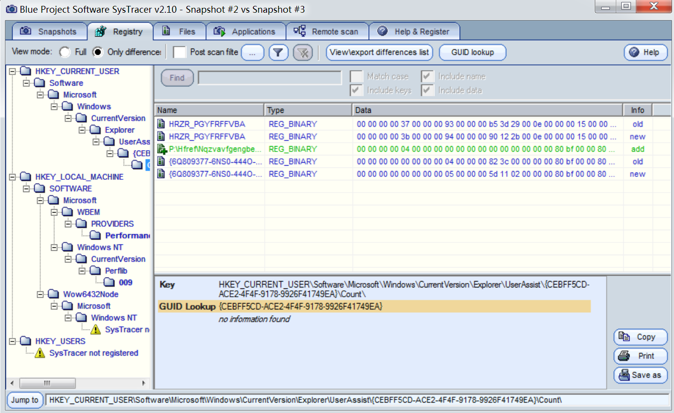
Task: Sort by the Name column header
Action: pyautogui.click(x=209, y=110)
